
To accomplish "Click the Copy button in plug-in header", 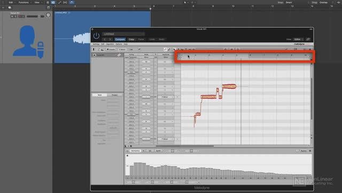I will (x=131, y=39).
